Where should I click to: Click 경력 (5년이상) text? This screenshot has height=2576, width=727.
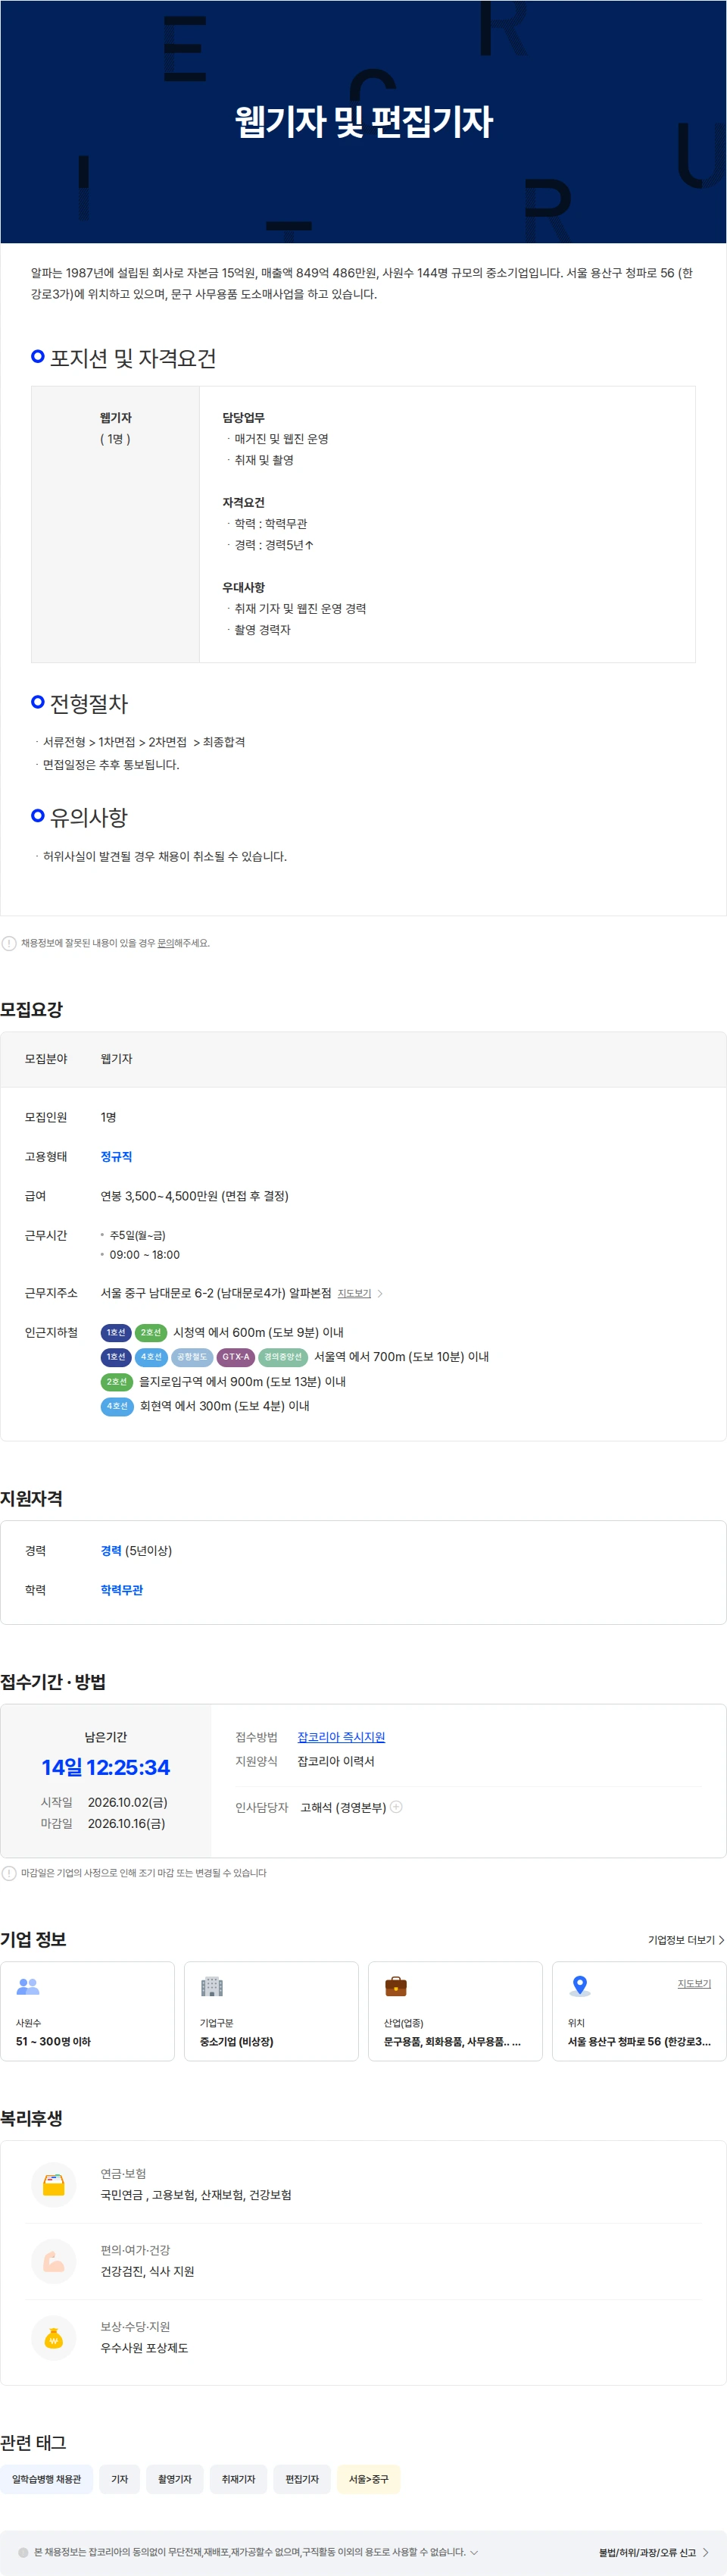pyautogui.click(x=137, y=1550)
